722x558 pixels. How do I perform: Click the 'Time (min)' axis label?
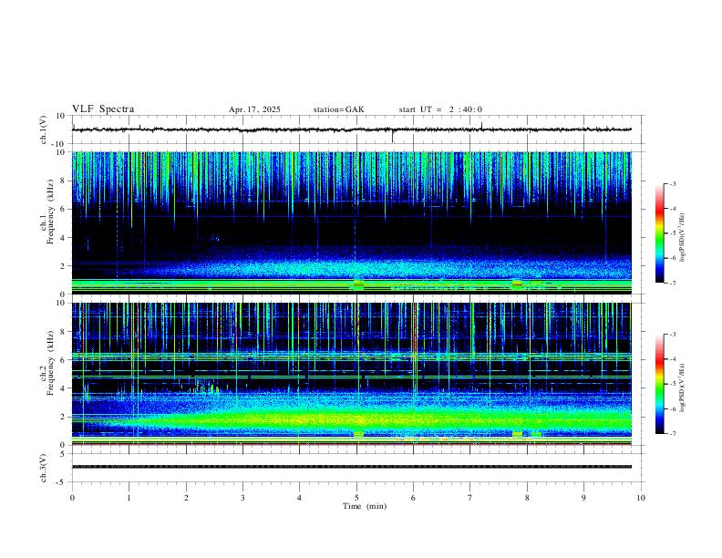[365, 506]
